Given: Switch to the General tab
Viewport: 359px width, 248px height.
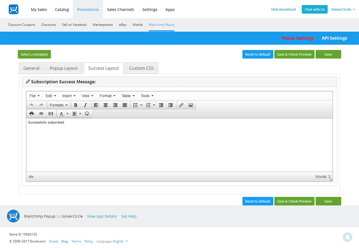Looking at the screenshot, I should point(31,68).
